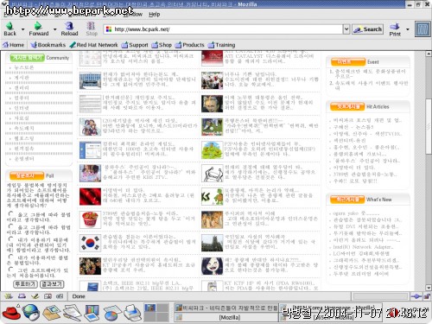This screenshot has width=432, height=324.
Task: Open the 인터넷 community link
Action: [x=22, y=108]
